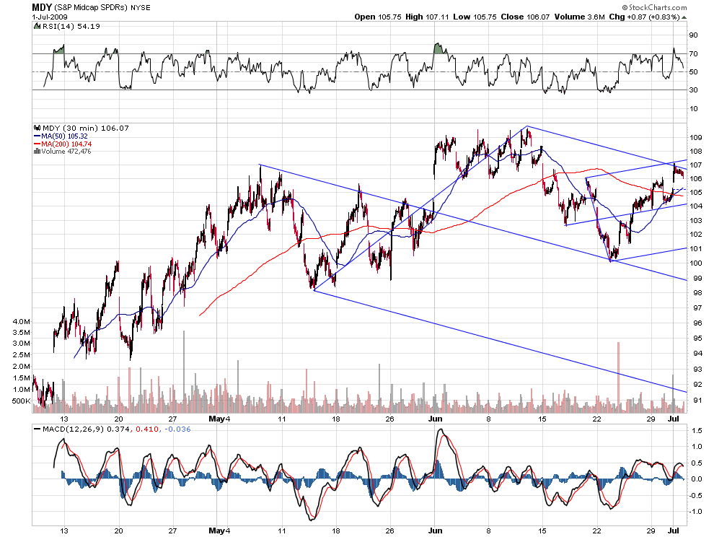The image size is (714, 537).
Task: Select the "(S&P Midcap SPDRs)" name text
Action: [92, 8]
